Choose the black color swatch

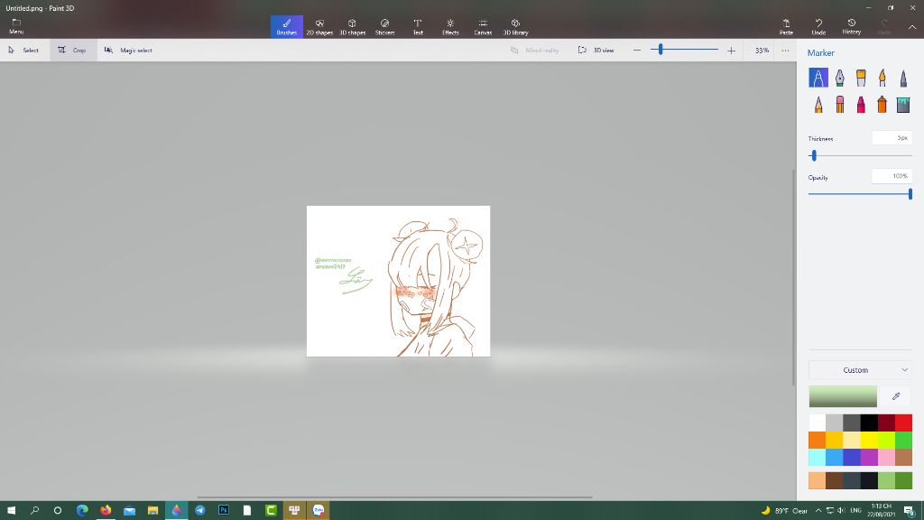(869, 422)
